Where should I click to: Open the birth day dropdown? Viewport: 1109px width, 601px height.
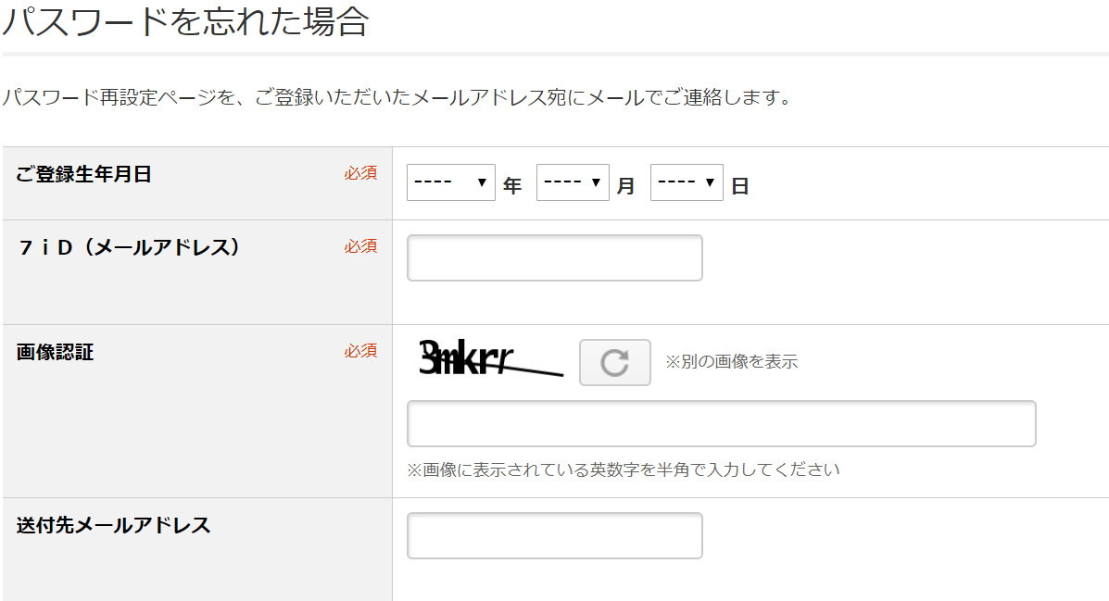point(687,183)
